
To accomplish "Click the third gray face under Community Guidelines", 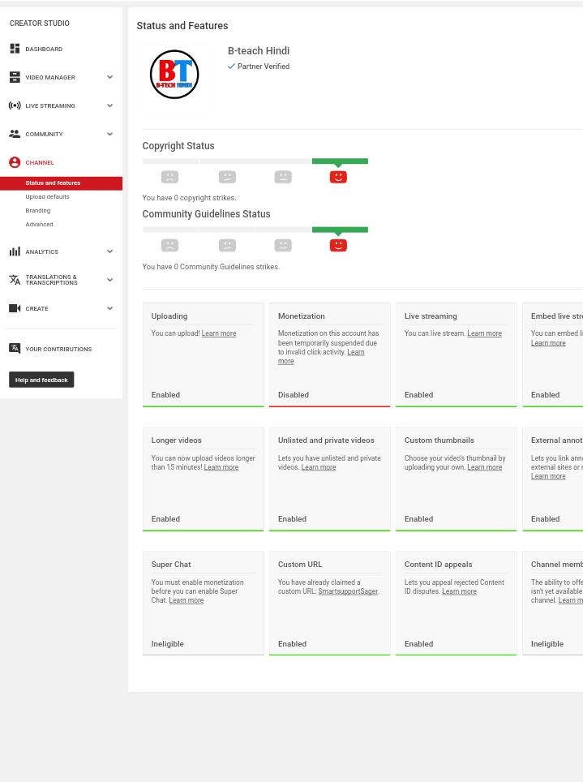I will pyautogui.click(x=283, y=245).
